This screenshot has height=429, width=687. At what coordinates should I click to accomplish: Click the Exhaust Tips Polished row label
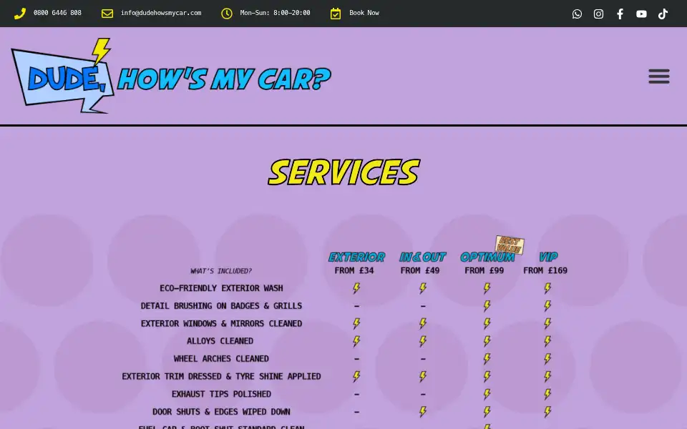point(221,394)
